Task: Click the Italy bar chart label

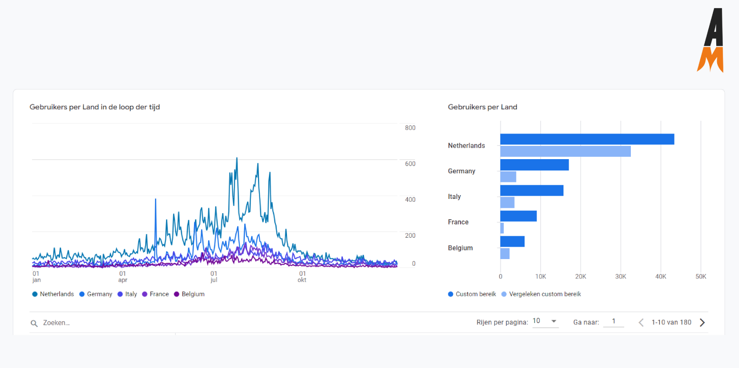Action: click(x=454, y=197)
